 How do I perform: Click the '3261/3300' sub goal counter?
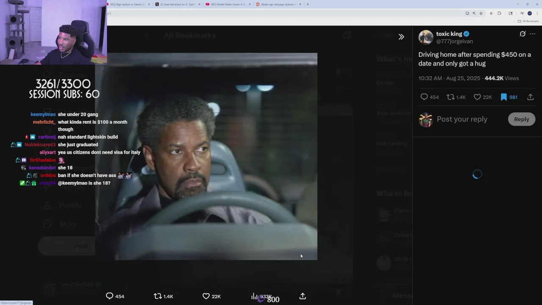click(x=63, y=84)
